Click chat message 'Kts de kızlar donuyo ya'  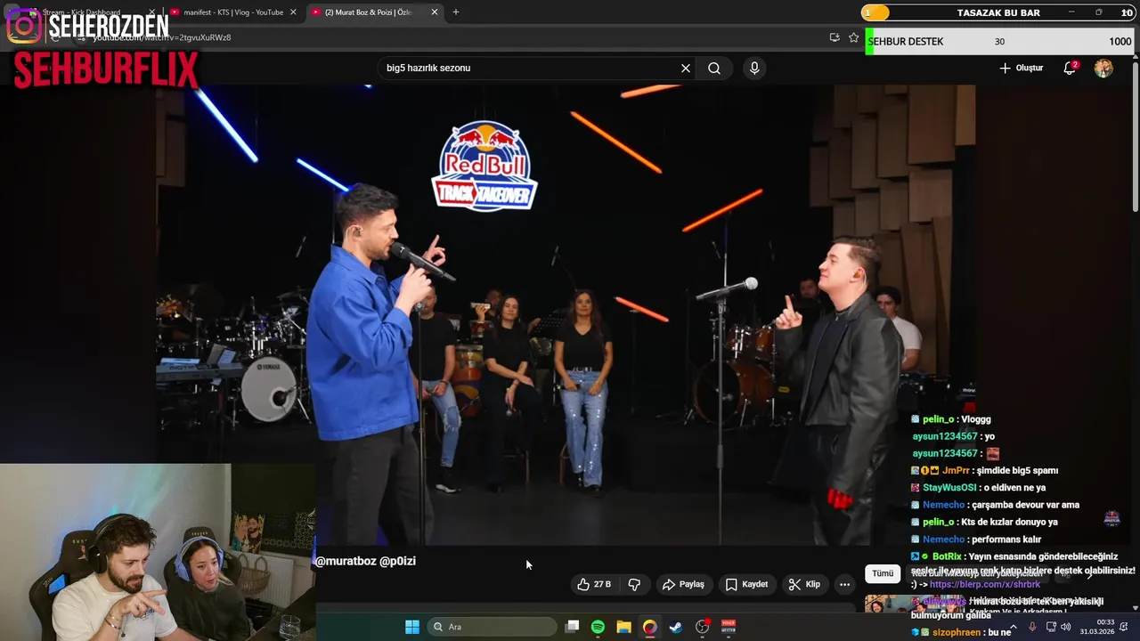click(x=1009, y=522)
